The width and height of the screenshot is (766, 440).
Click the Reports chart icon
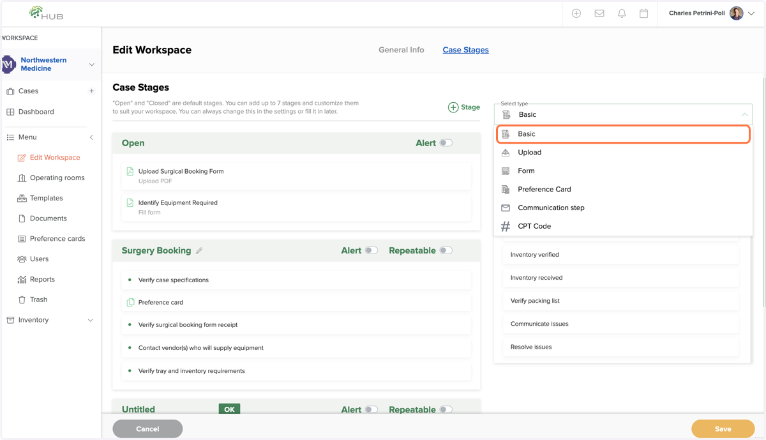(x=22, y=279)
